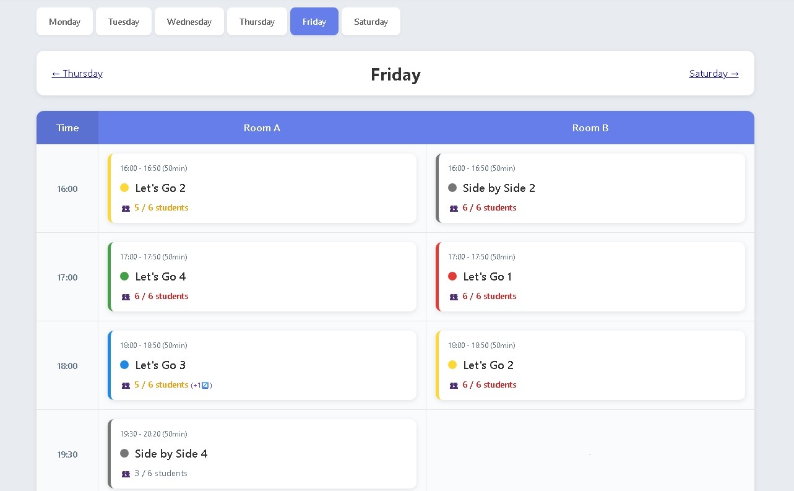Open the Let's Go 1 class card
The image size is (794, 491).
pos(590,276)
